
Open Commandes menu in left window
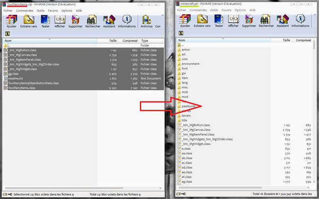click(24, 11)
